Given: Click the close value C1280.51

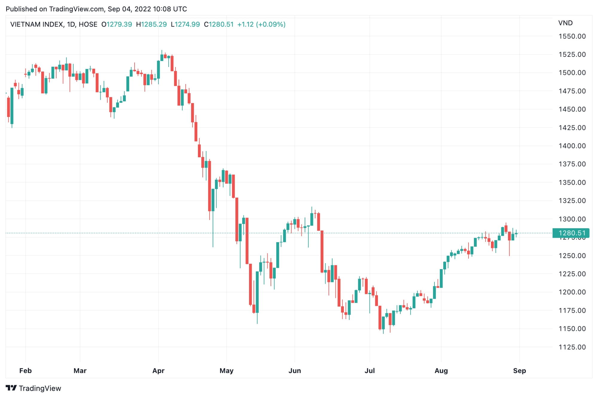Looking at the screenshot, I should click(x=219, y=24).
